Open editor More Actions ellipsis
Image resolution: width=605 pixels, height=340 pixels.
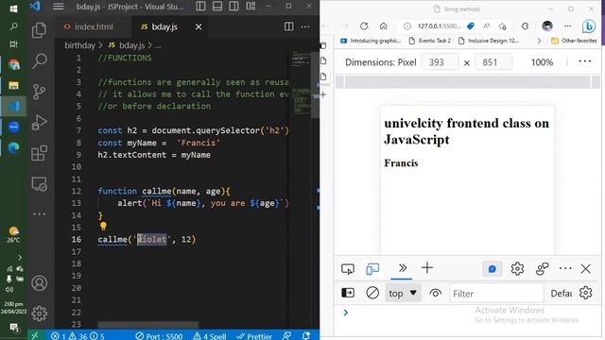click(304, 26)
